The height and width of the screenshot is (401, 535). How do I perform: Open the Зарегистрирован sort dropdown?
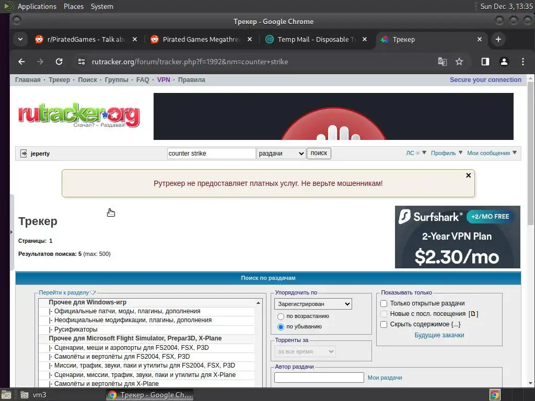313,304
